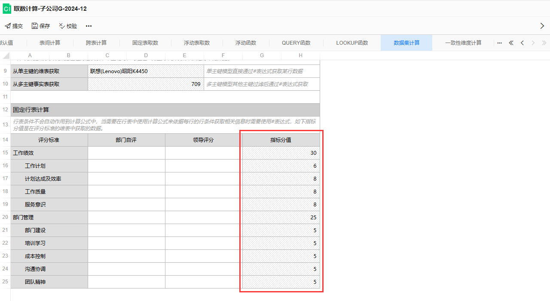The image size is (550, 301).
Task: Open the more options ellipsis in toolbar
Action: [x=89, y=26]
